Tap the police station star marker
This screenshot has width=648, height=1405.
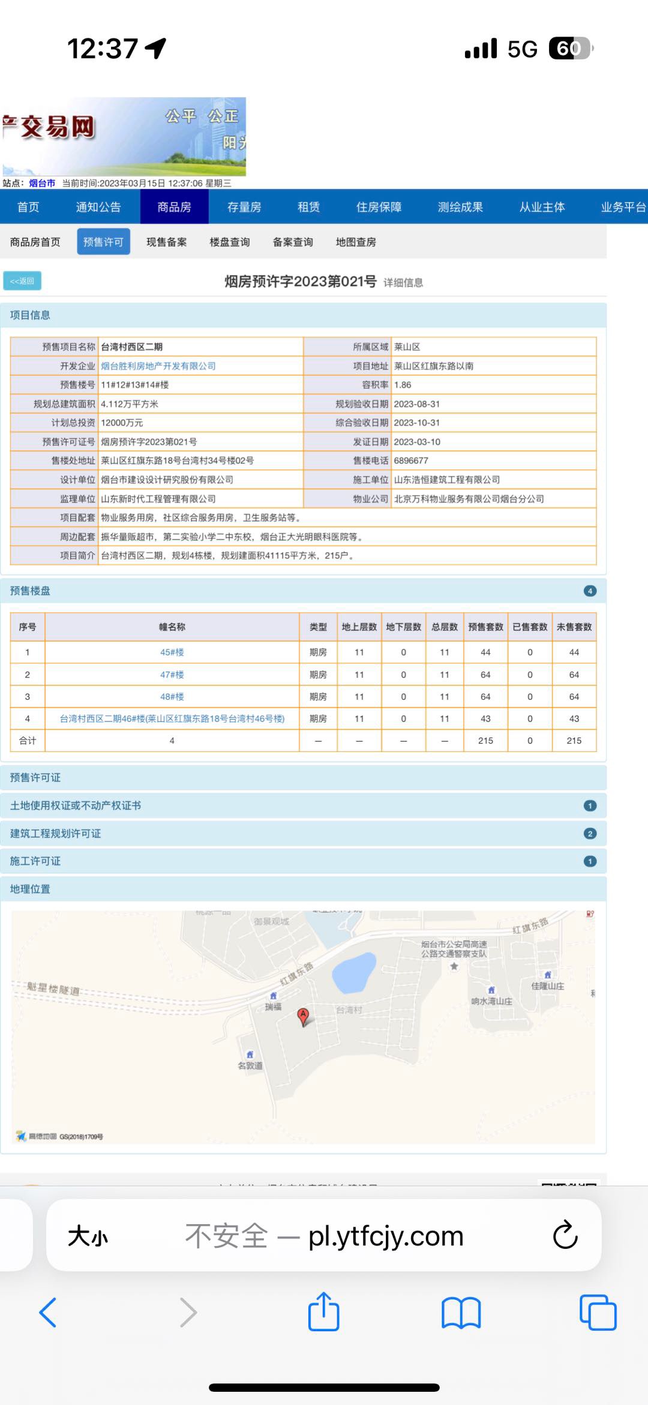(454, 966)
